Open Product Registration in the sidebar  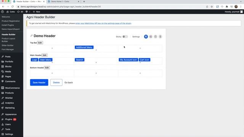[11, 21]
